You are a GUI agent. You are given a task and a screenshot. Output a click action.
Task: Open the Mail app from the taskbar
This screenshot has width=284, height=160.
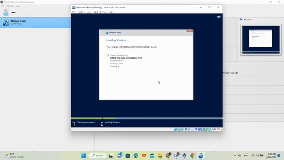(x=152, y=156)
